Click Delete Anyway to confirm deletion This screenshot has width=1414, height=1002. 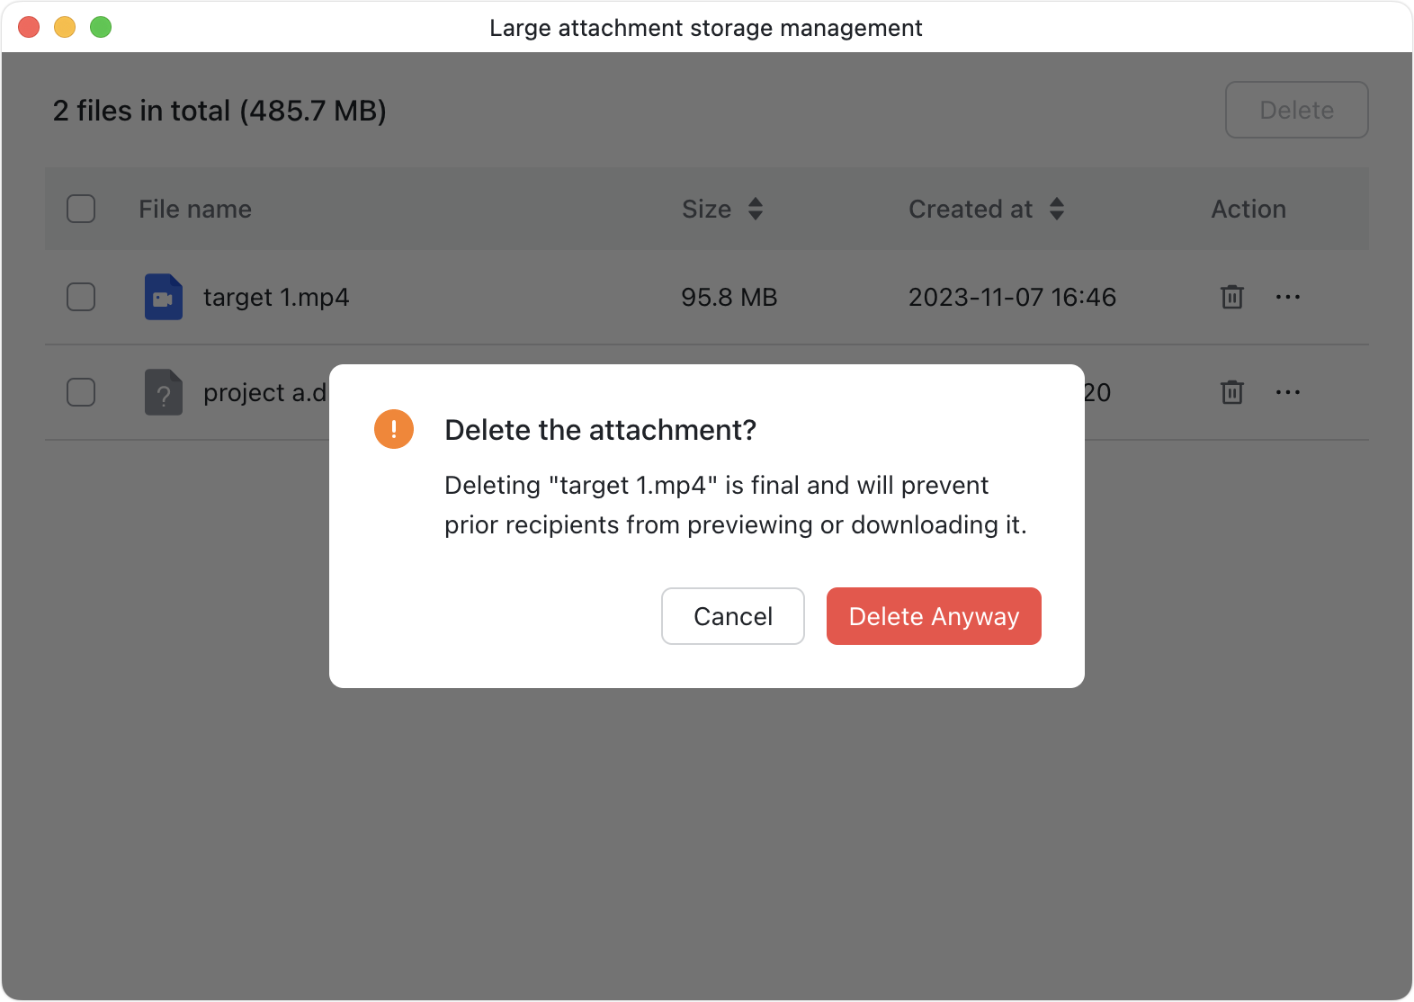click(x=933, y=616)
